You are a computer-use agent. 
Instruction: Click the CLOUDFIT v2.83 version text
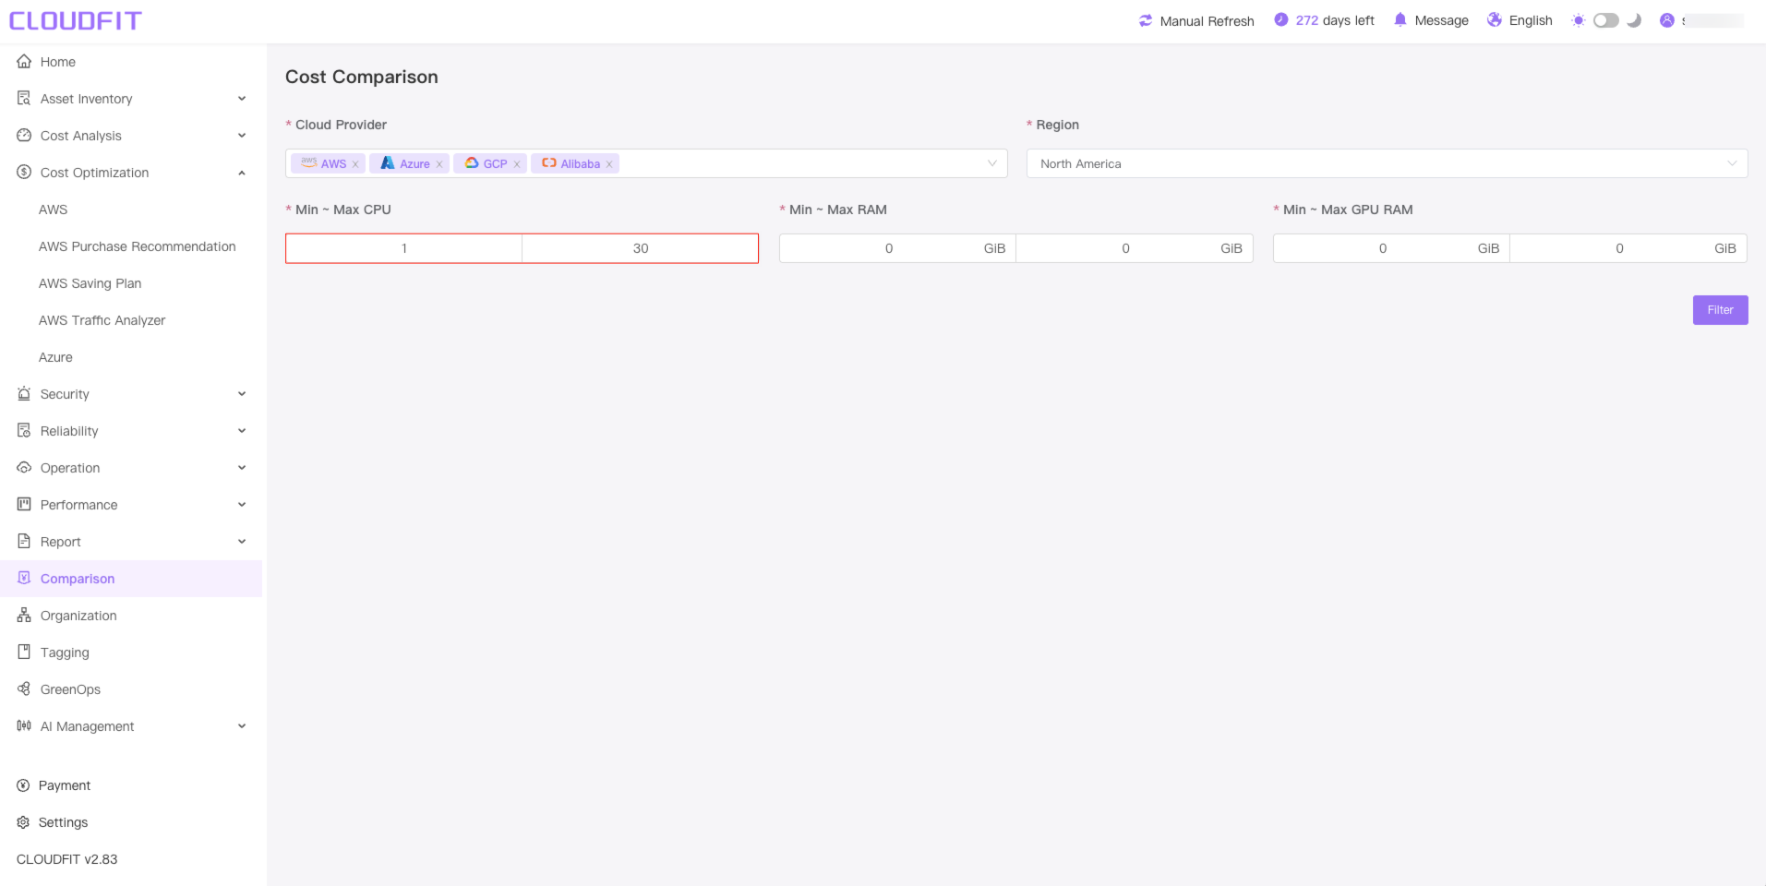click(x=67, y=859)
